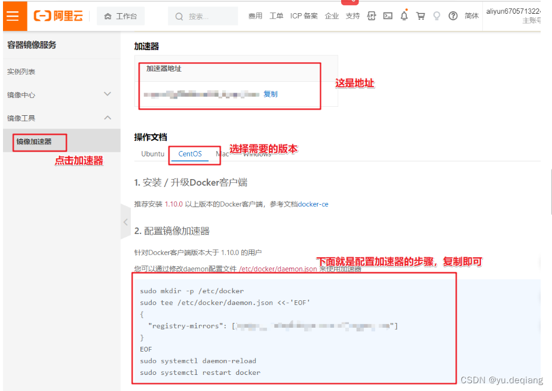Switch to the Mac tab

click(222, 153)
